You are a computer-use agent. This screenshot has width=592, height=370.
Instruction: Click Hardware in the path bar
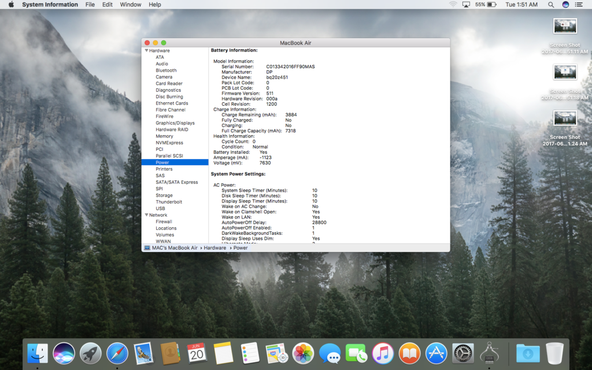215,248
